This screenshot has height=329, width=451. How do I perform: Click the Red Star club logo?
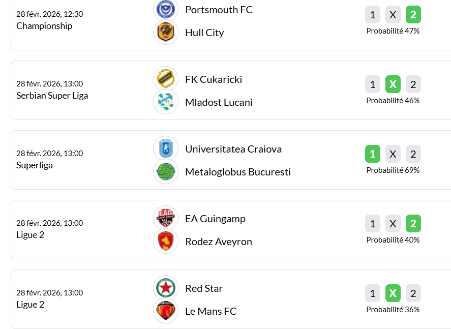point(166,288)
